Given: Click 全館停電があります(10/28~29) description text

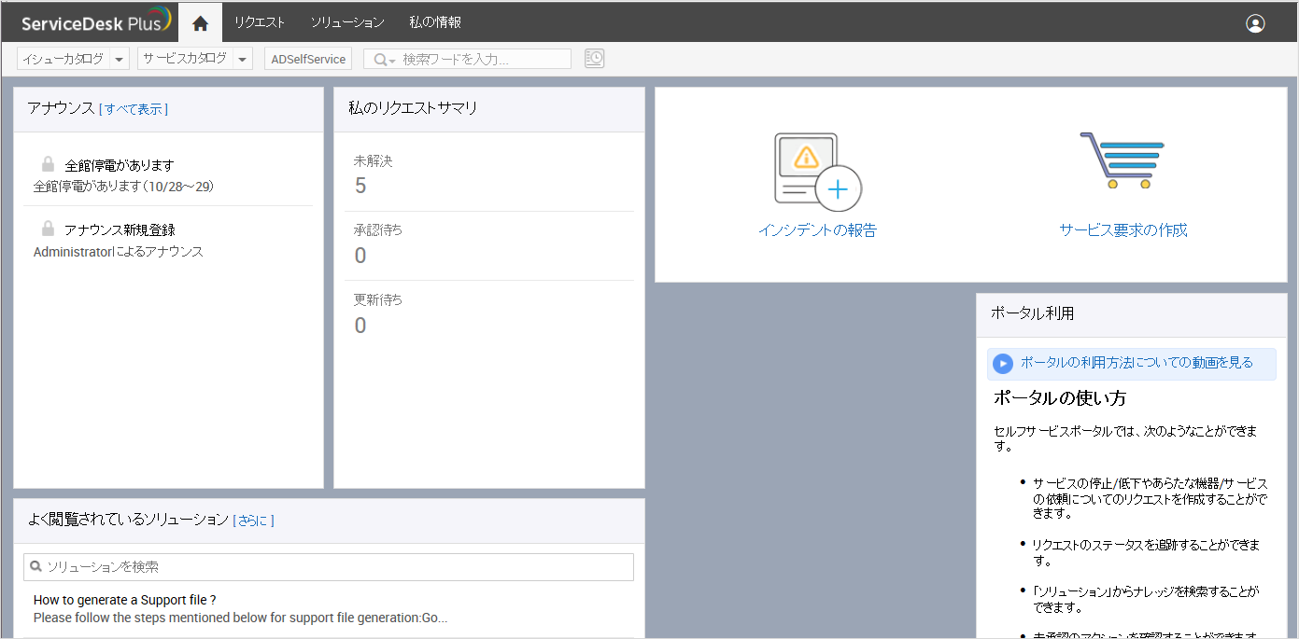Looking at the screenshot, I should 124,187.
